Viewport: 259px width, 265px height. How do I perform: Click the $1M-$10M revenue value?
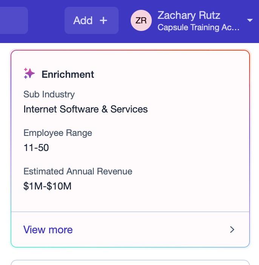[x=47, y=186]
